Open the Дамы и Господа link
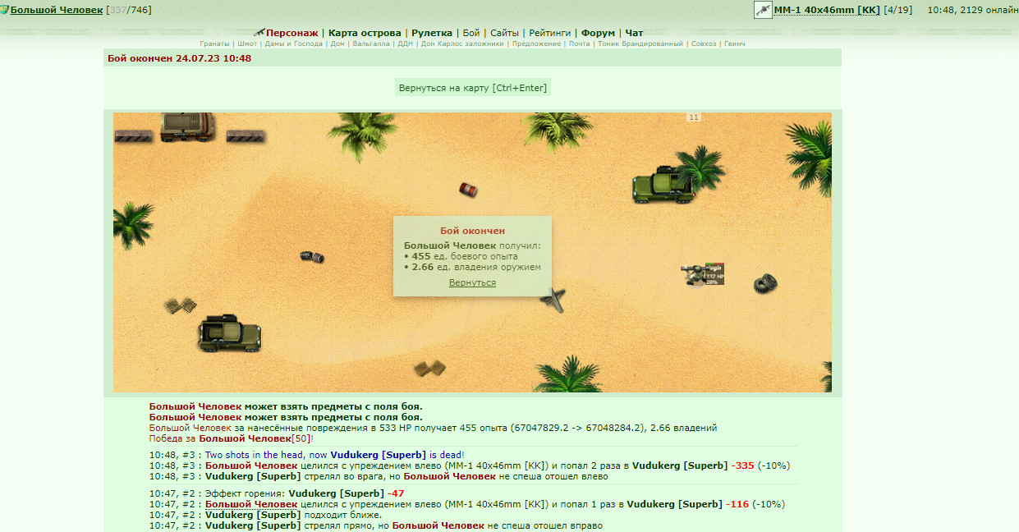The width and height of the screenshot is (1019, 532). click(294, 44)
